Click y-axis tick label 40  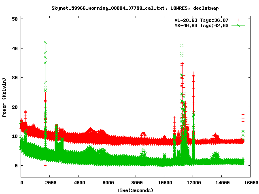(15, 48)
